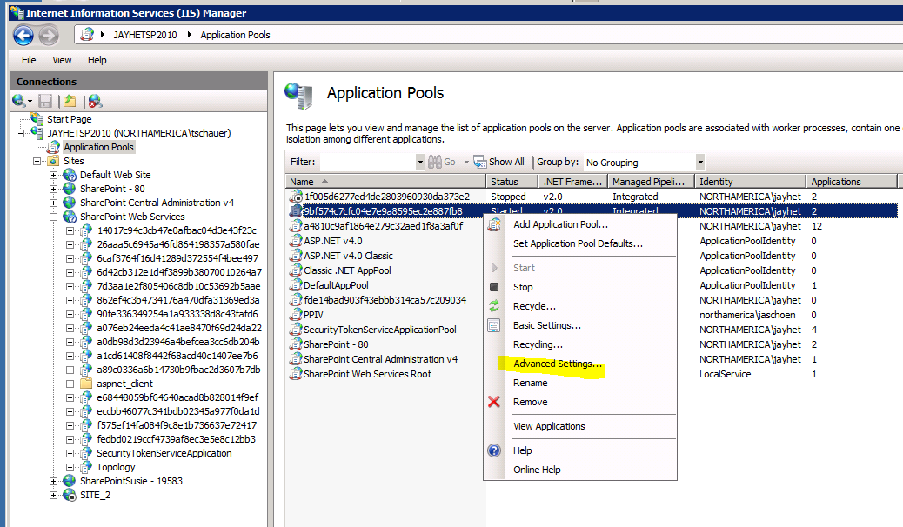This screenshot has height=527, width=903.
Task: Click the Topology application icon in tree
Action: coord(86,467)
